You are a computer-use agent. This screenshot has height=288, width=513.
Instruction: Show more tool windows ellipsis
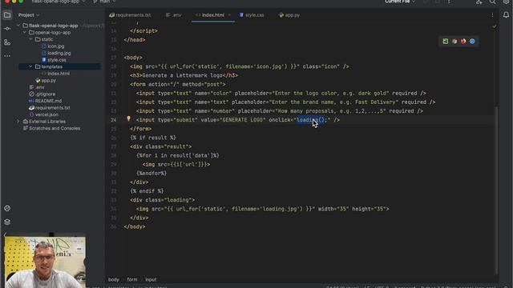pyautogui.click(x=7, y=56)
